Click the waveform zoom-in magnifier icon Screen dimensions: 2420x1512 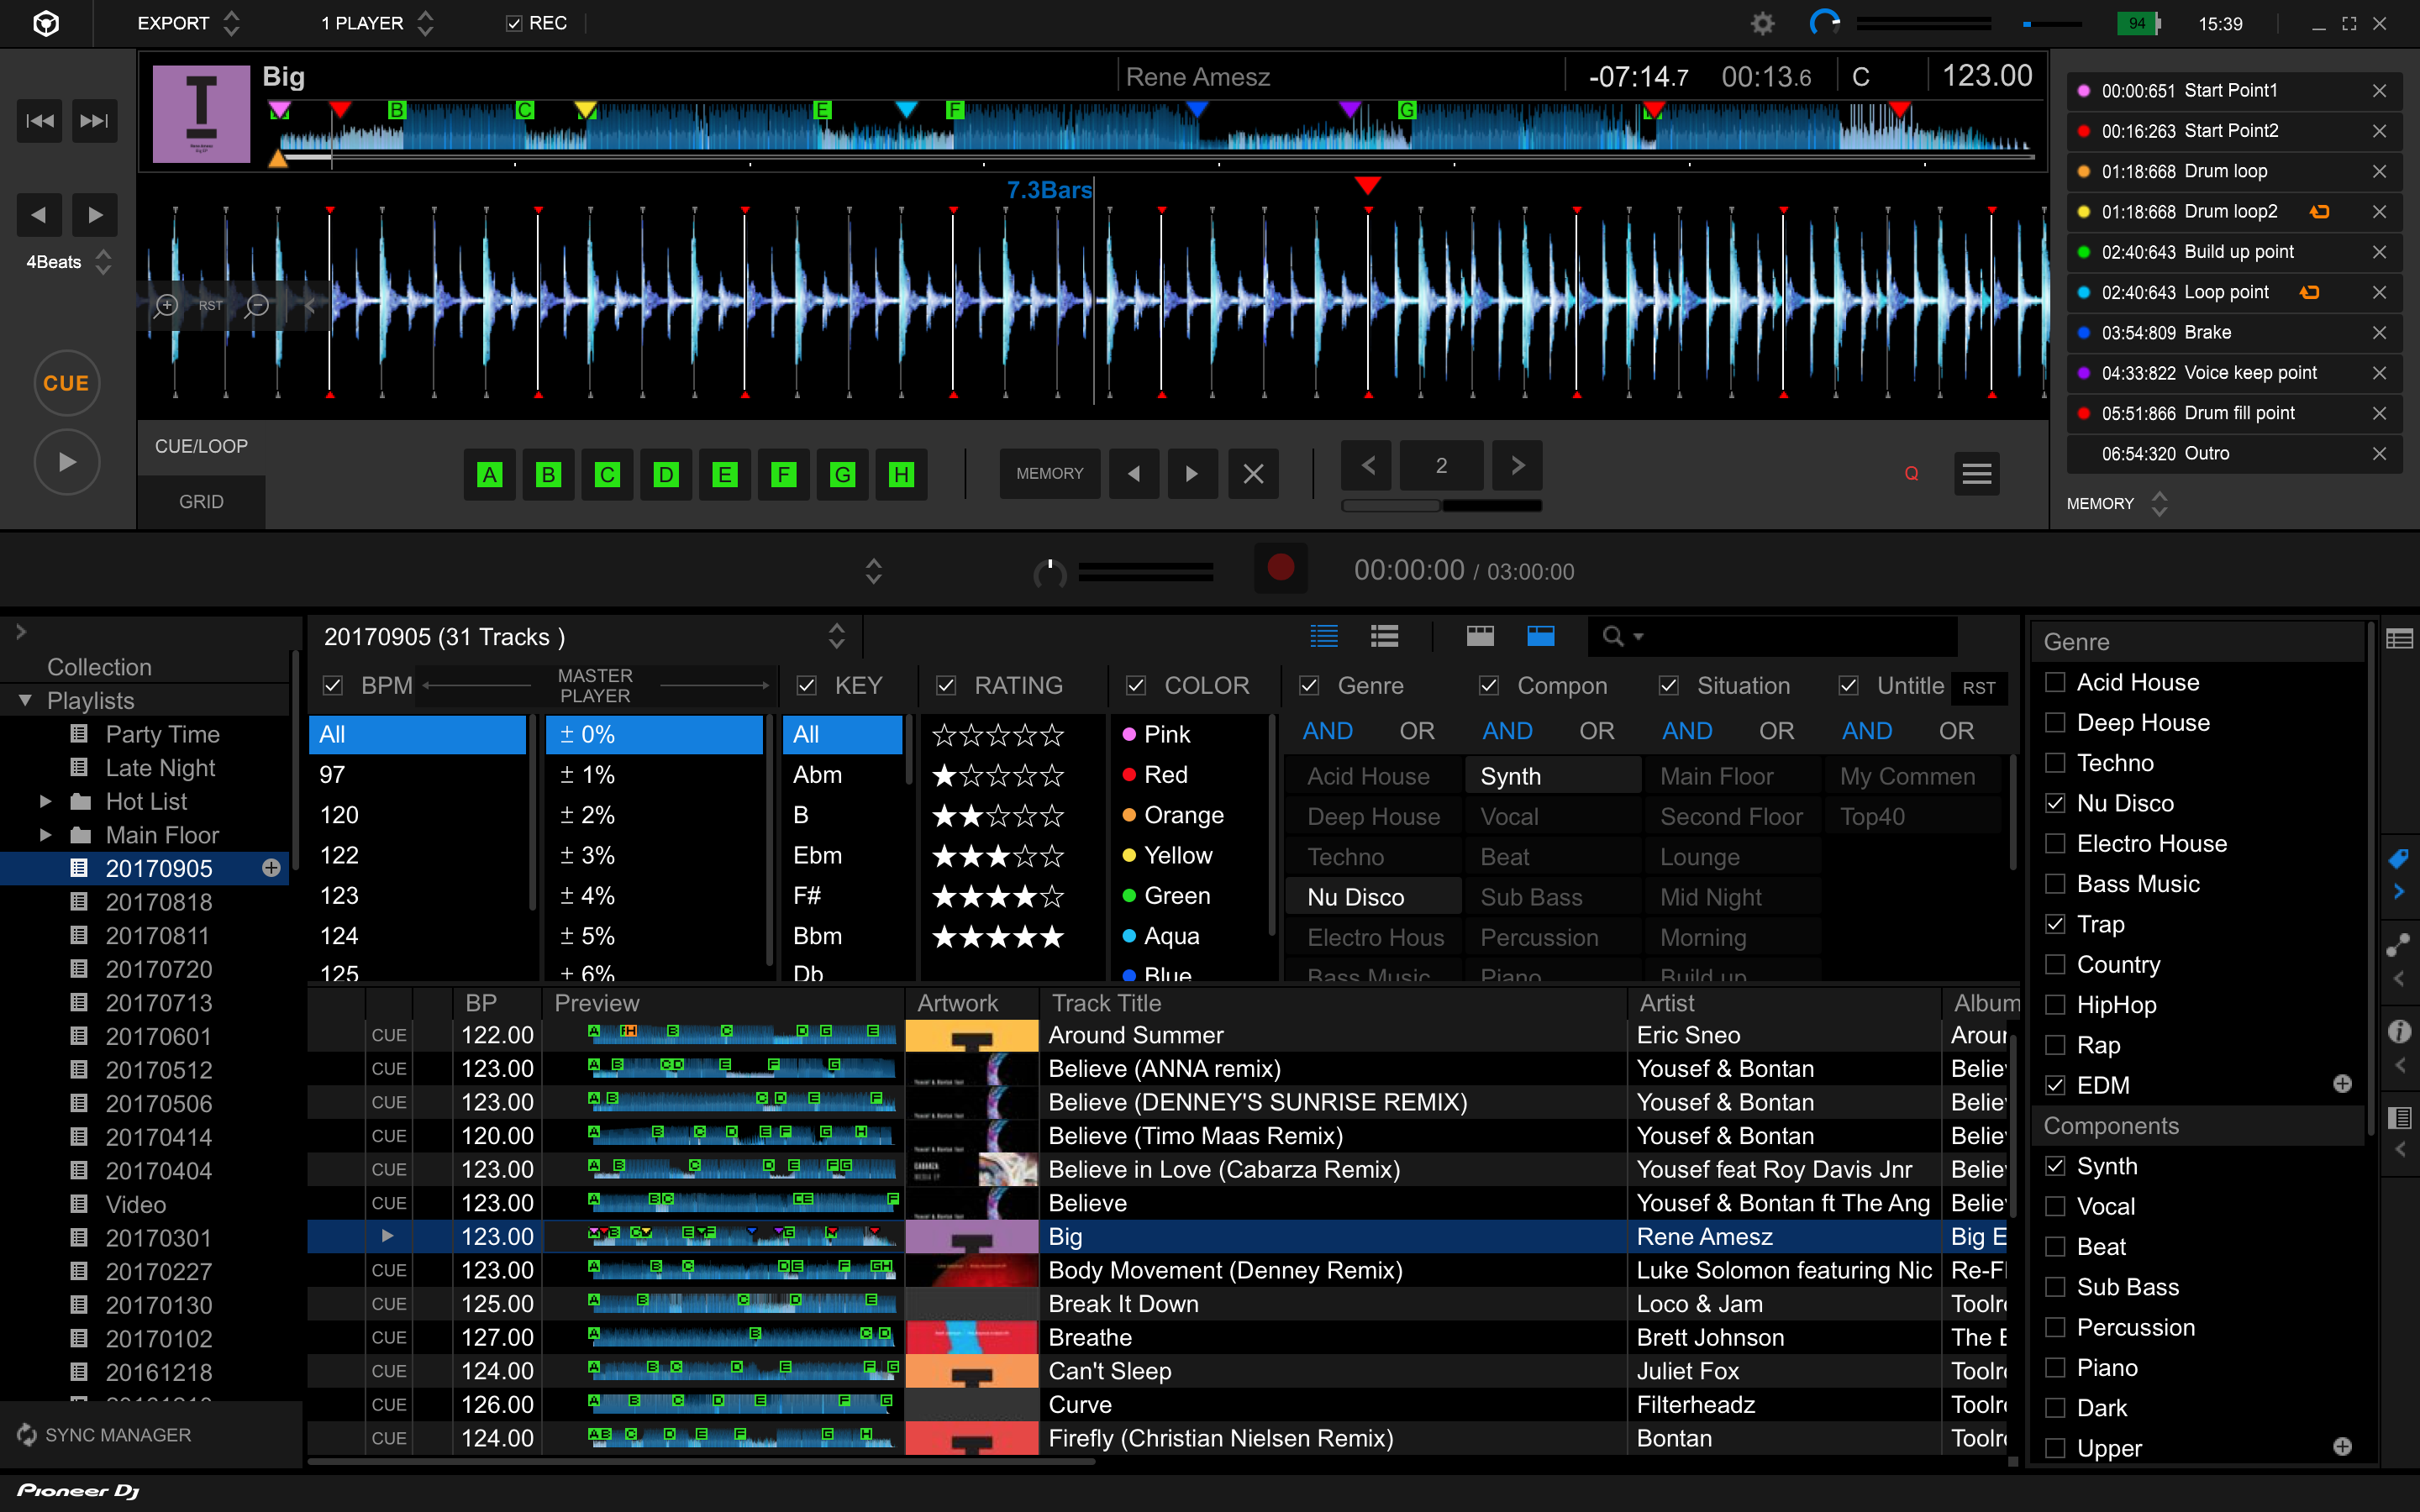coord(166,305)
